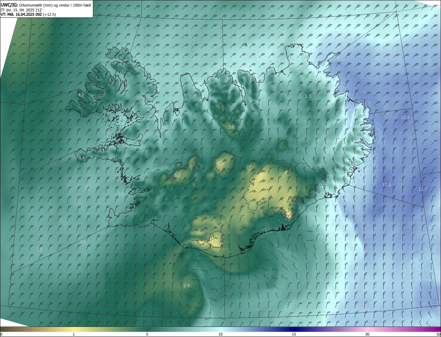Image resolution: width=441 pixels, height=337 pixels.
Task: Click the 0 tick on the color scale
Action: pos(1,334)
